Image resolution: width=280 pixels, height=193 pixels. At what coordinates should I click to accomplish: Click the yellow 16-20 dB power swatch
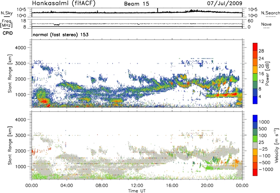[255, 69]
